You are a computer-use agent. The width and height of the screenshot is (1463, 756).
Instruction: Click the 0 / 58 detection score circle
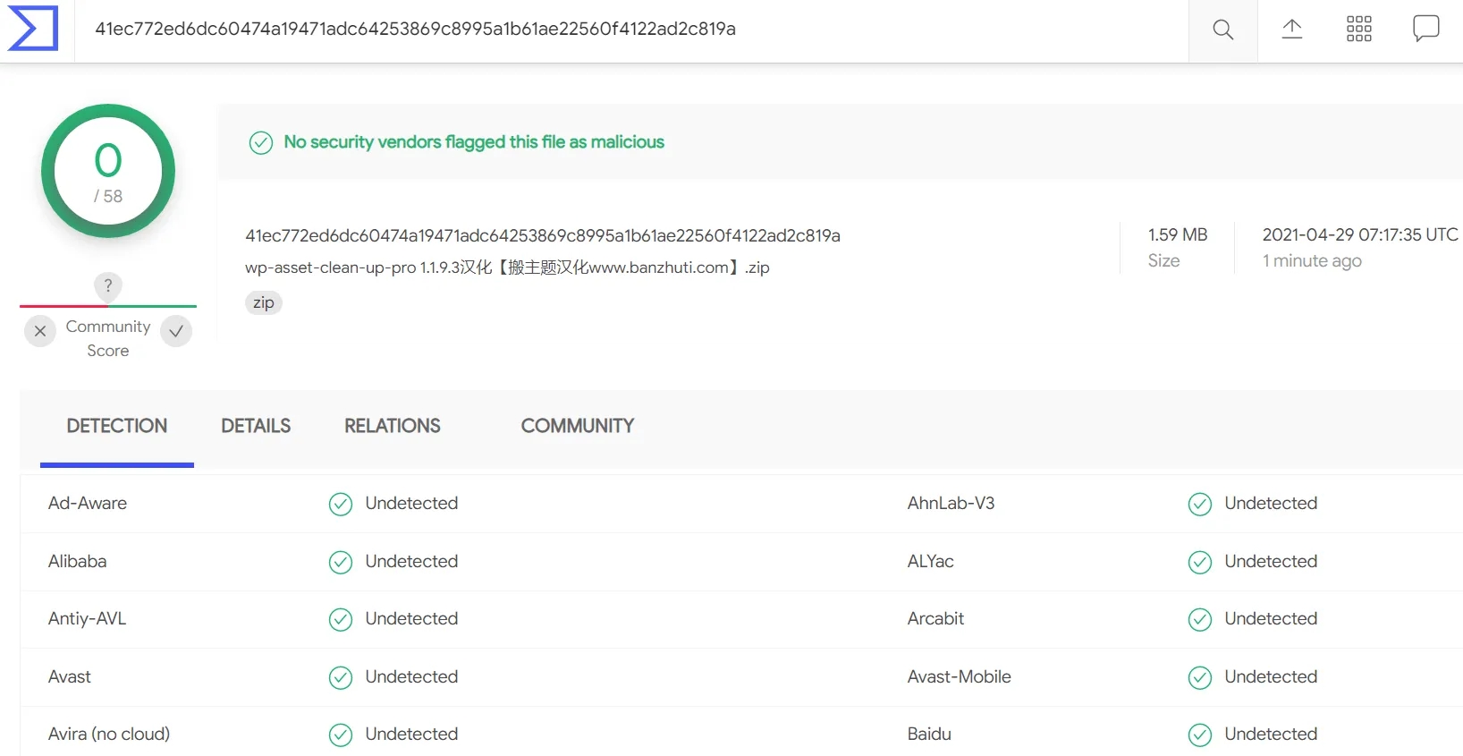coord(108,171)
